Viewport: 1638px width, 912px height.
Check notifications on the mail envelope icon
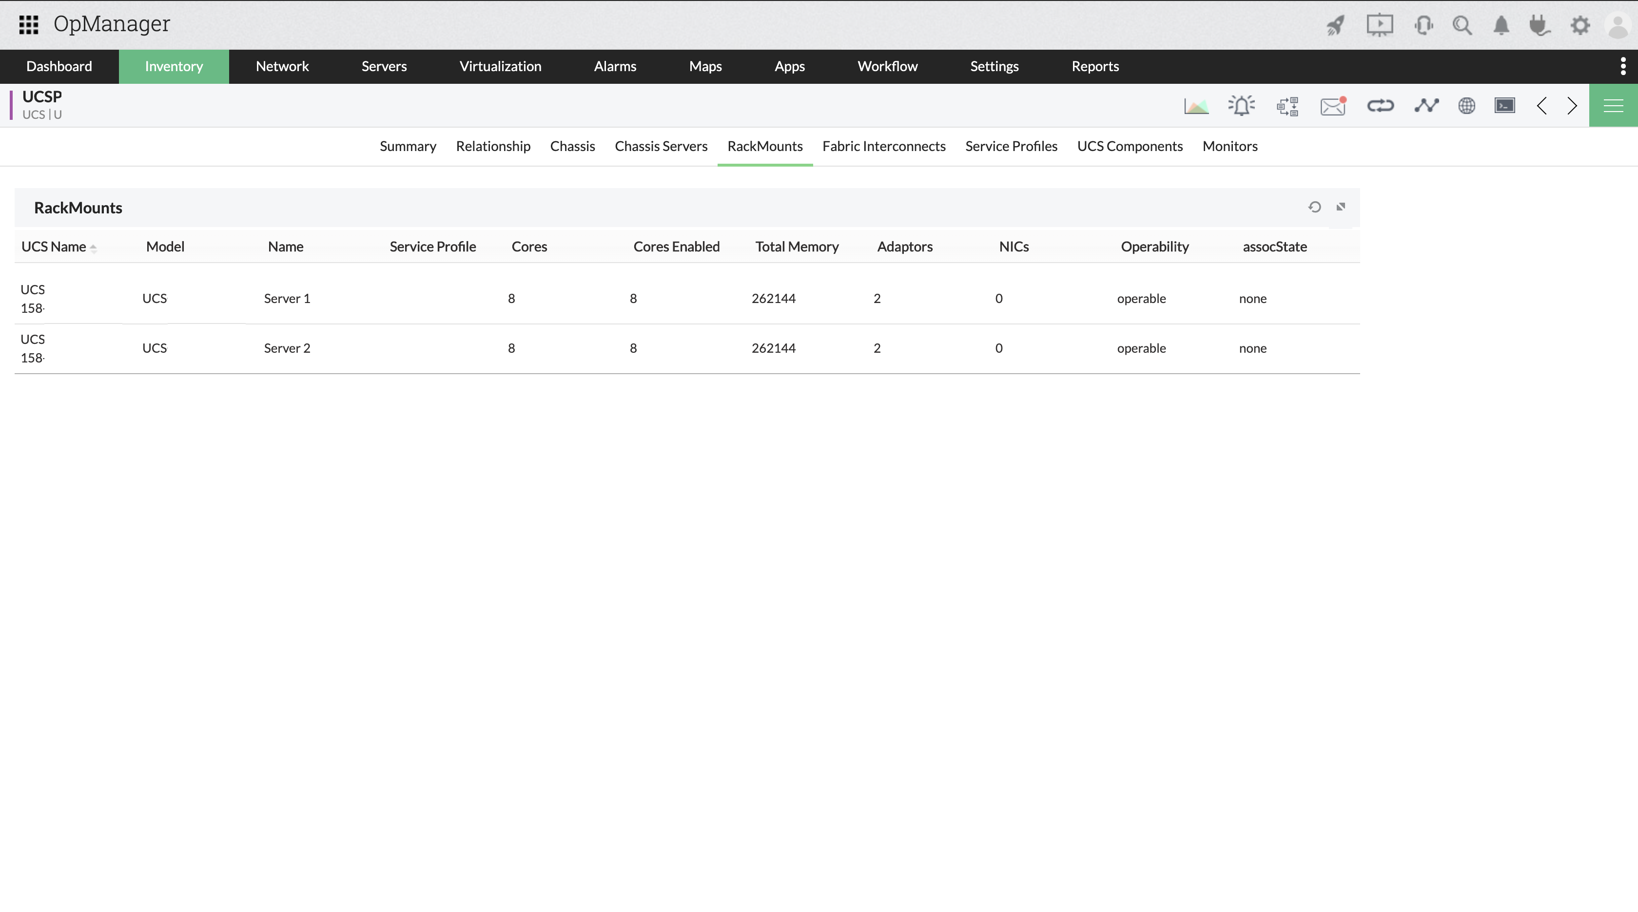1333,106
